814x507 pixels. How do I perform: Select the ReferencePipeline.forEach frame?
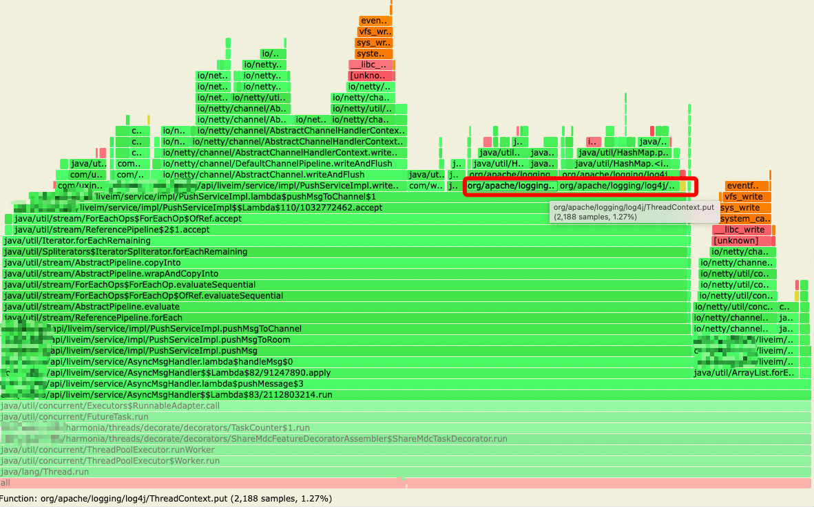click(x=344, y=318)
